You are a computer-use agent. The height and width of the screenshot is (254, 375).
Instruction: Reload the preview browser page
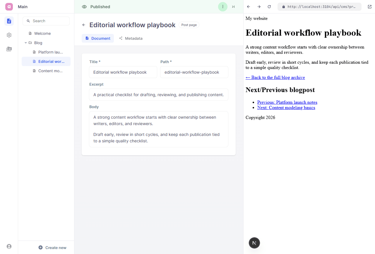point(269,7)
